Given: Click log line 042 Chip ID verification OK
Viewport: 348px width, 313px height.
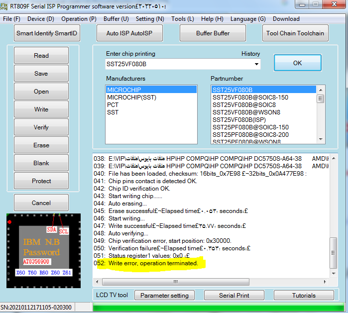Looking at the screenshot, I should pos(132,188).
